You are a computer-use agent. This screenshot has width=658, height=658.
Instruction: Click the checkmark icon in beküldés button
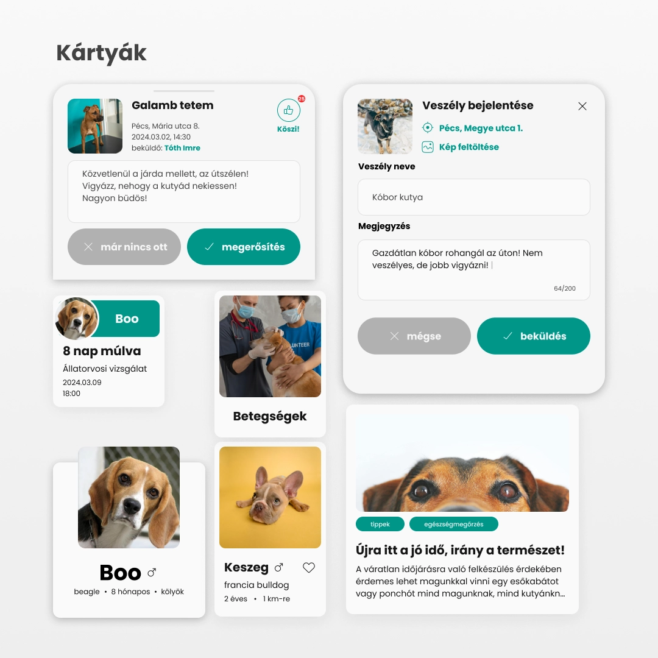(x=508, y=336)
